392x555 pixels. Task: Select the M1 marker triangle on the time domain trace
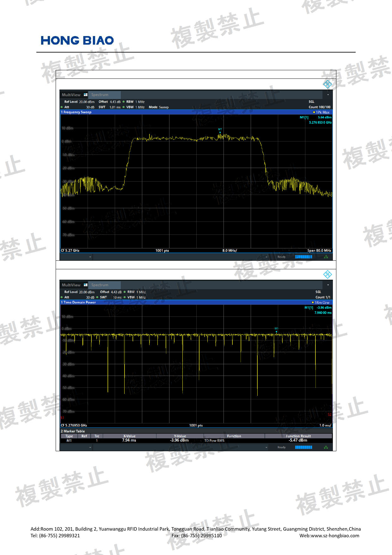tap(276, 332)
